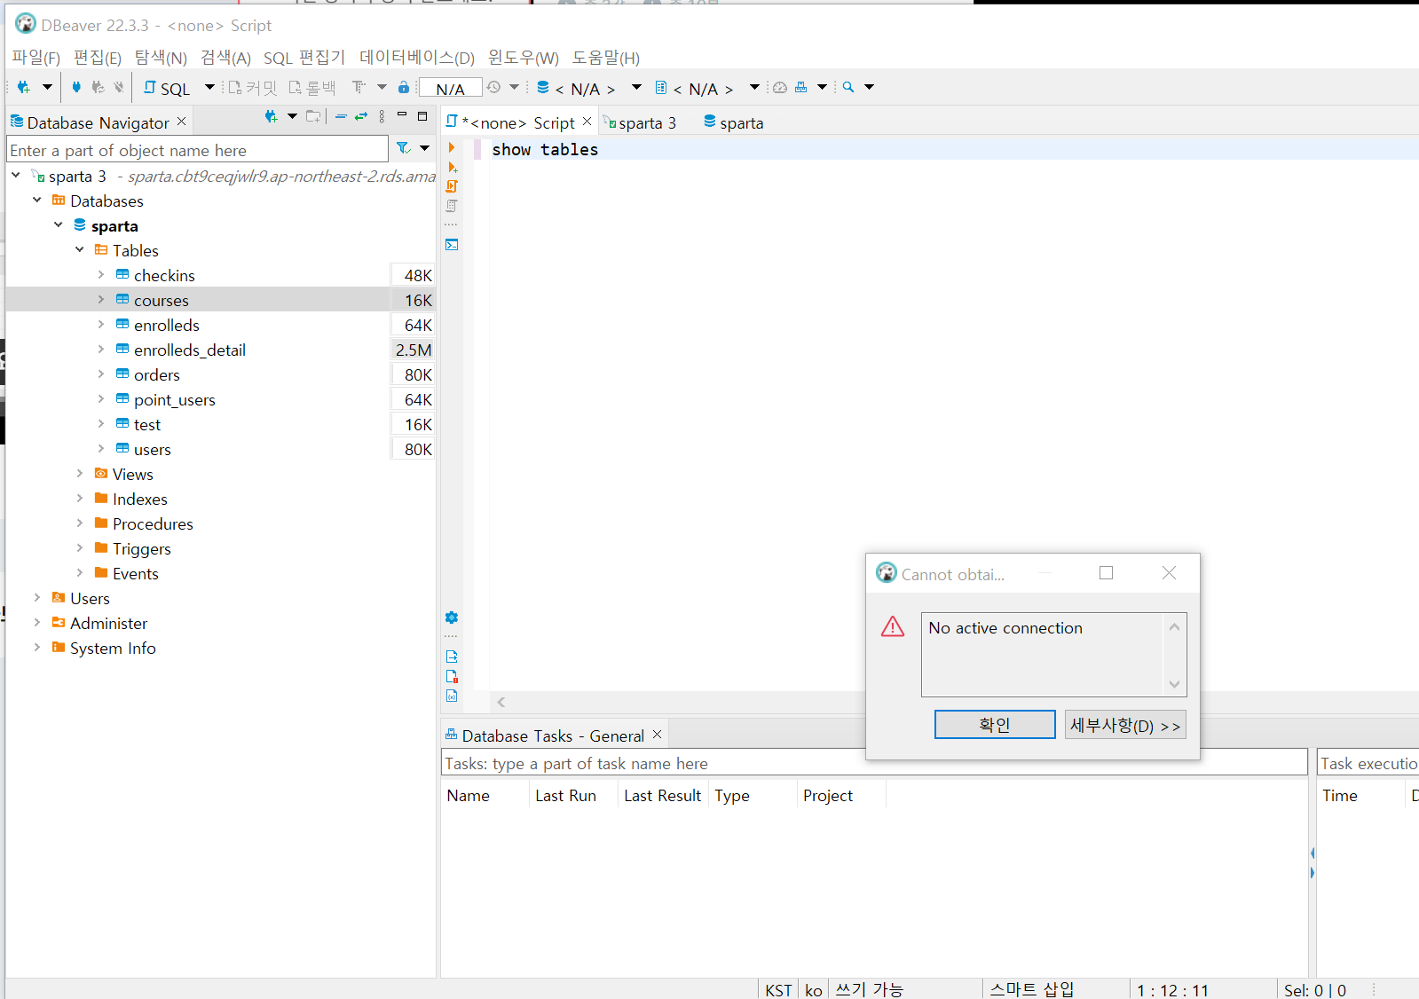Click the Connect plug icon in main toolbar

76,87
